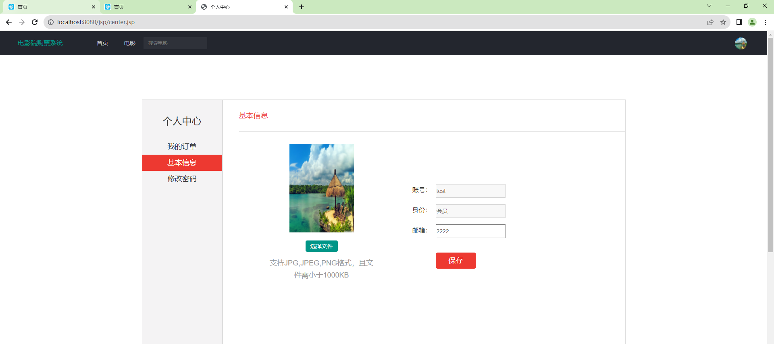
Task: Go to 首页 in the navigation bar
Action: point(102,43)
